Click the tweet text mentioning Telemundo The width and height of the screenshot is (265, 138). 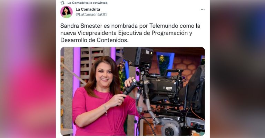pos(130,33)
